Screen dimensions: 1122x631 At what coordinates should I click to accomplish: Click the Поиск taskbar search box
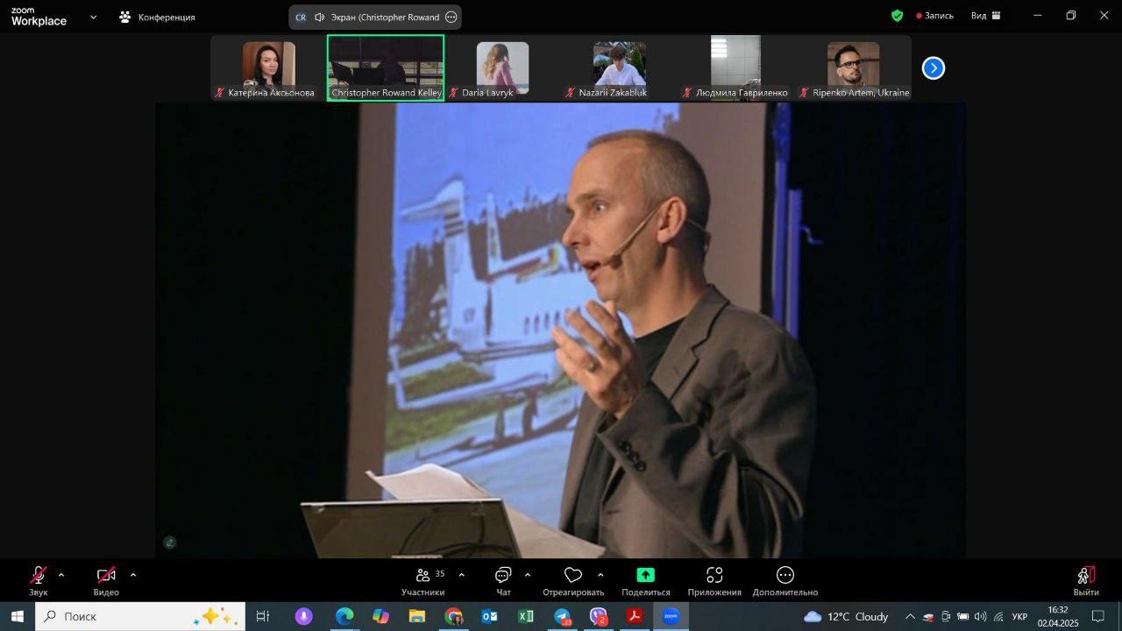[x=139, y=616]
